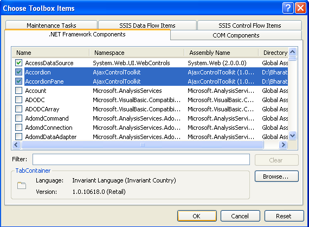Screen dimensions: 309x227
Task: Uncheck the AccessDataSource checkbox
Action: pos(19,63)
